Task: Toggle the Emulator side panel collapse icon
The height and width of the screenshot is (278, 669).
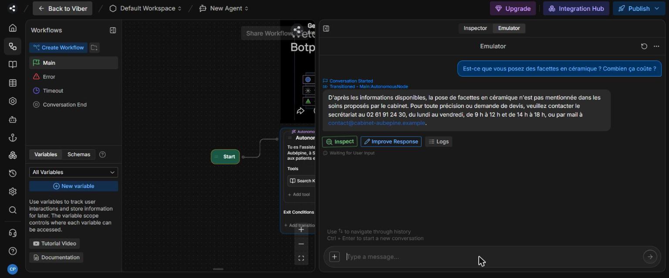Action: coord(326,28)
